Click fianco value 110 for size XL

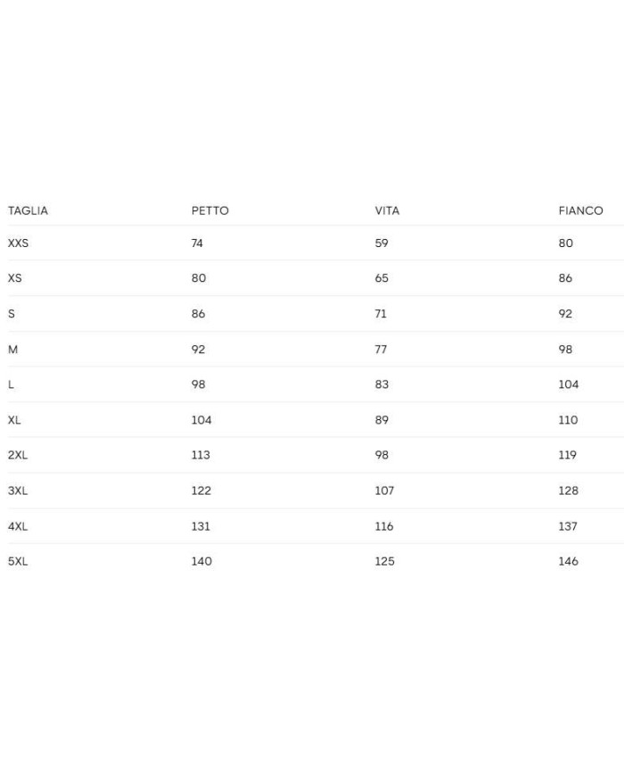(568, 420)
